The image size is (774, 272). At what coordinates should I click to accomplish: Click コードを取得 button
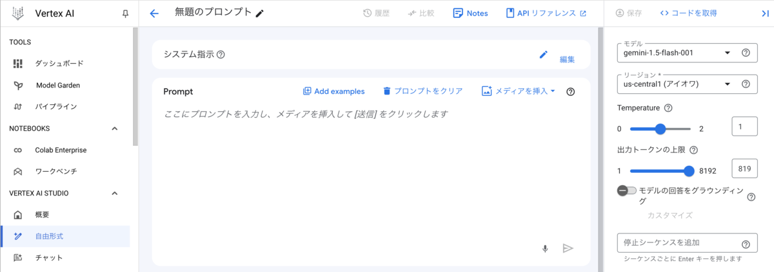[x=688, y=13]
